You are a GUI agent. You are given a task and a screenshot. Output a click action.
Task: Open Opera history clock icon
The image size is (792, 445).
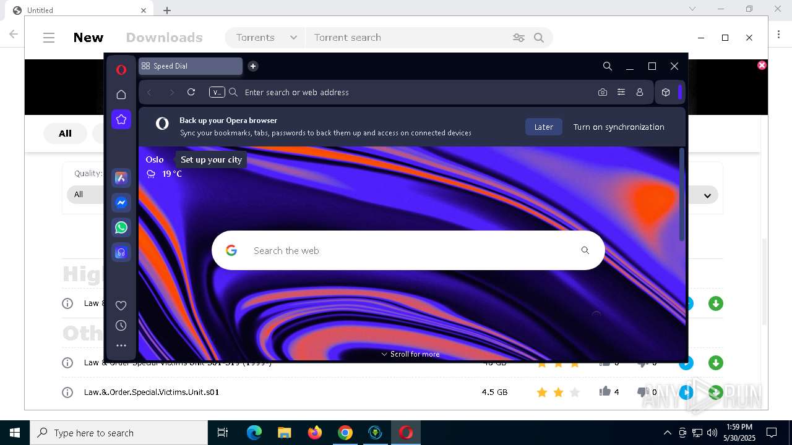tap(121, 326)
